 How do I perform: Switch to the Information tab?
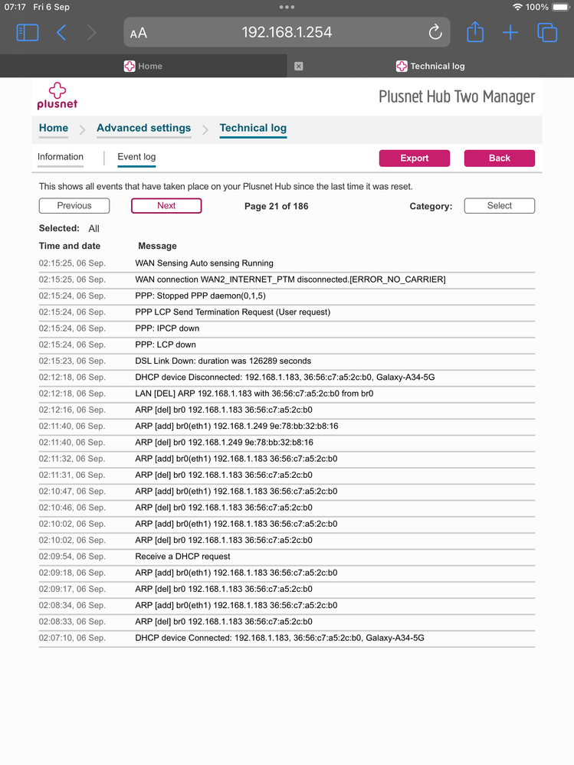(x=61, y=157)
